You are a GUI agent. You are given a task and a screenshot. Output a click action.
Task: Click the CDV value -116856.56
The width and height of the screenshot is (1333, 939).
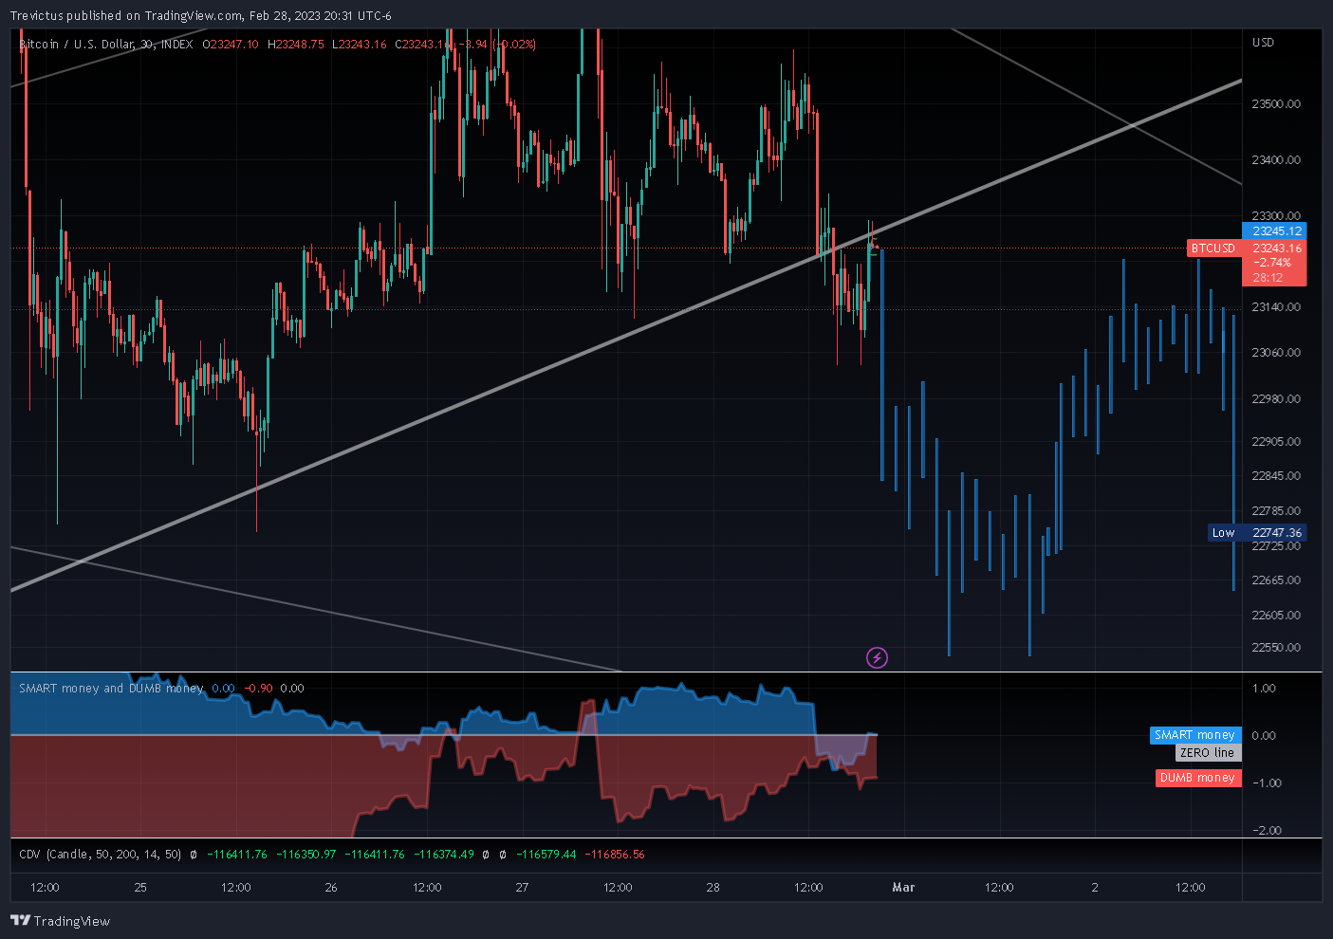coord(615,855)
